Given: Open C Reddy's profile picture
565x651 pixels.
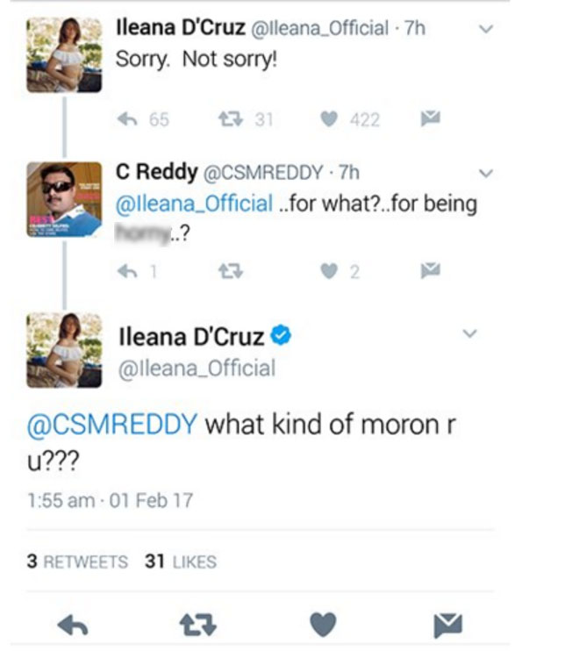Looking at the screenshot, I should 64,199.
